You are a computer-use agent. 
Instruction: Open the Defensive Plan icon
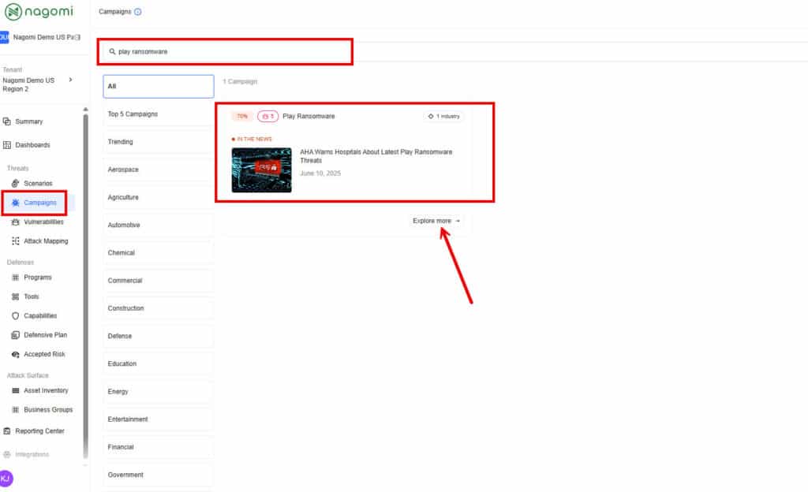[16, 335]
